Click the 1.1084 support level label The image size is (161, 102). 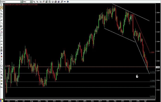coord(152,81)
